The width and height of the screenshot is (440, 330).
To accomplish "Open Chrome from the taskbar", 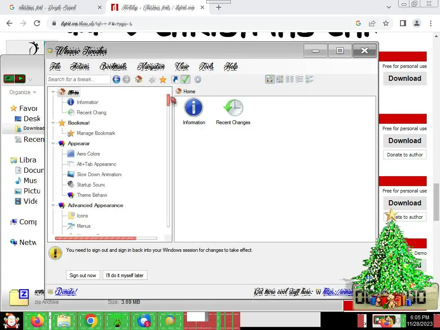I will (90, 321).
